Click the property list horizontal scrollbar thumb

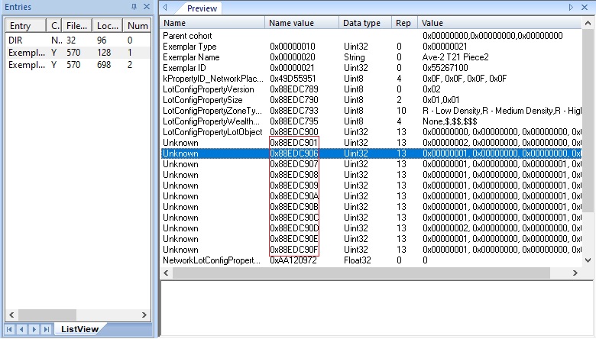click(361, 273)
